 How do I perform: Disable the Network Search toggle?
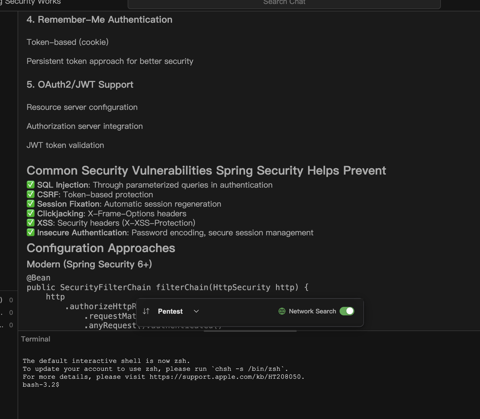pos(347,311)
